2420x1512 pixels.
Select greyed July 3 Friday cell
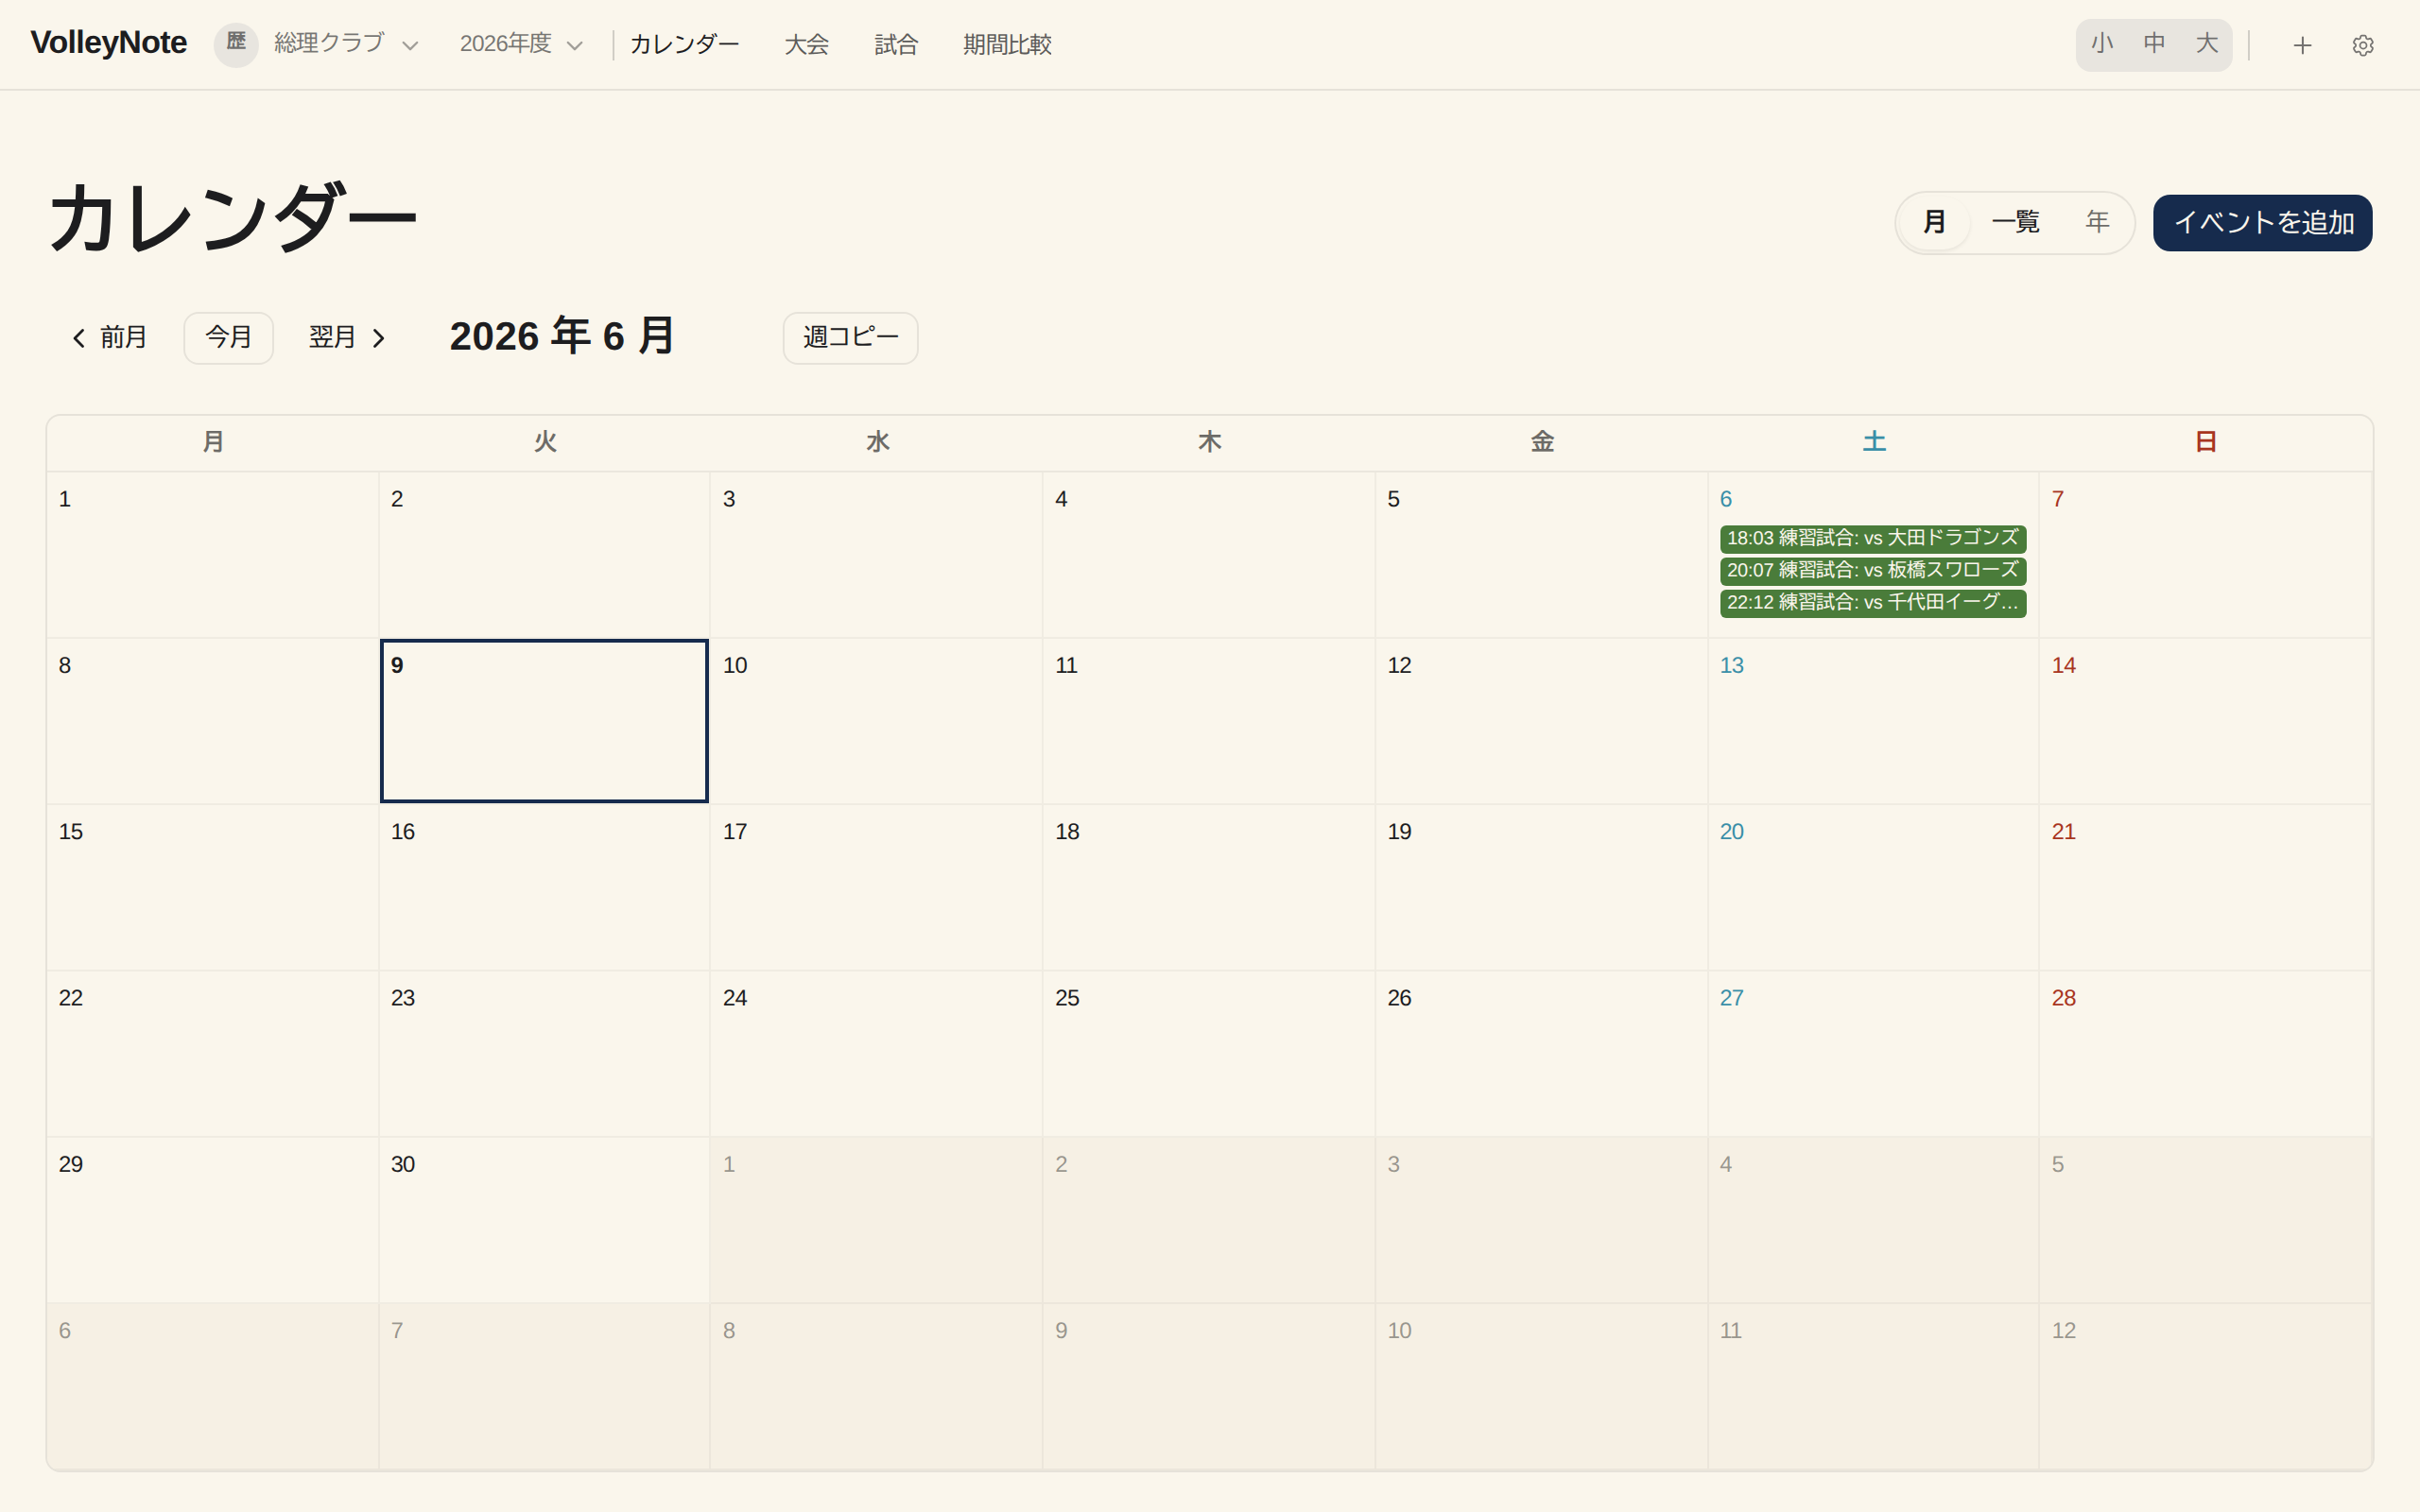point(1541,1219)
